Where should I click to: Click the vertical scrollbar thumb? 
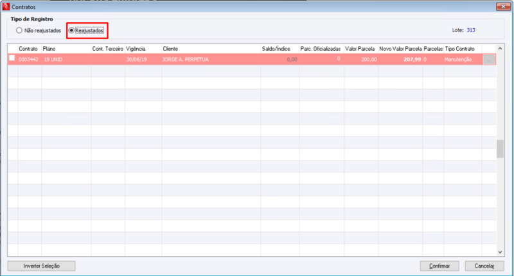coord(500,149)
